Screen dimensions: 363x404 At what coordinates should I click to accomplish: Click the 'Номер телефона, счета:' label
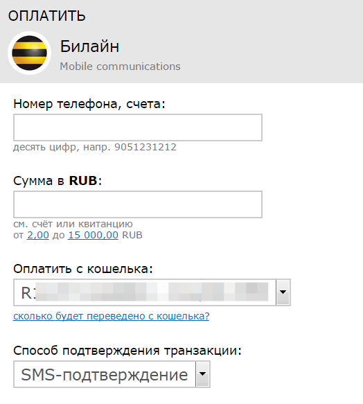(89, 104)
